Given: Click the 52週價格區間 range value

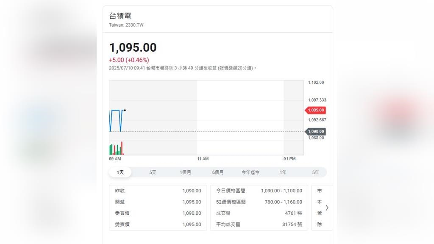Looking at the screenshot, I should tap(282, 202).
